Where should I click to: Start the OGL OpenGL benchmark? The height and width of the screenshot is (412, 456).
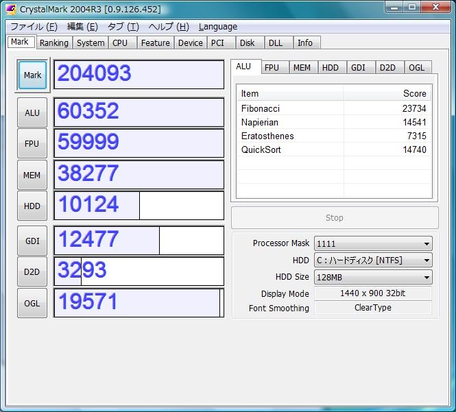click(x=32, y=303)
